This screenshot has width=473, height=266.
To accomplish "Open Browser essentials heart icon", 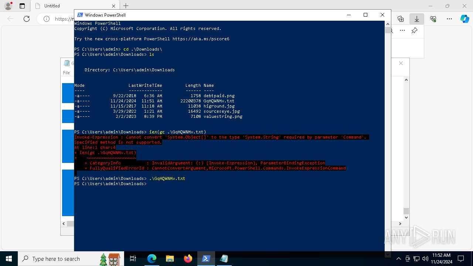I will (x=433, y=19).
